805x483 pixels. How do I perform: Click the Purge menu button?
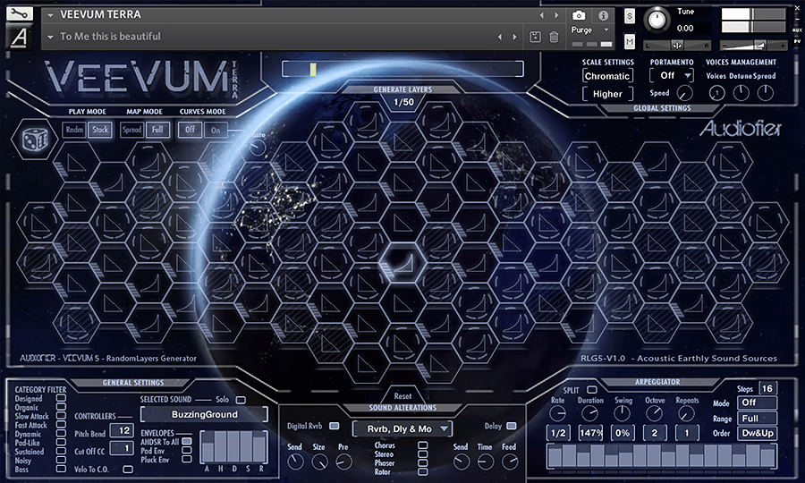point(589,30)
